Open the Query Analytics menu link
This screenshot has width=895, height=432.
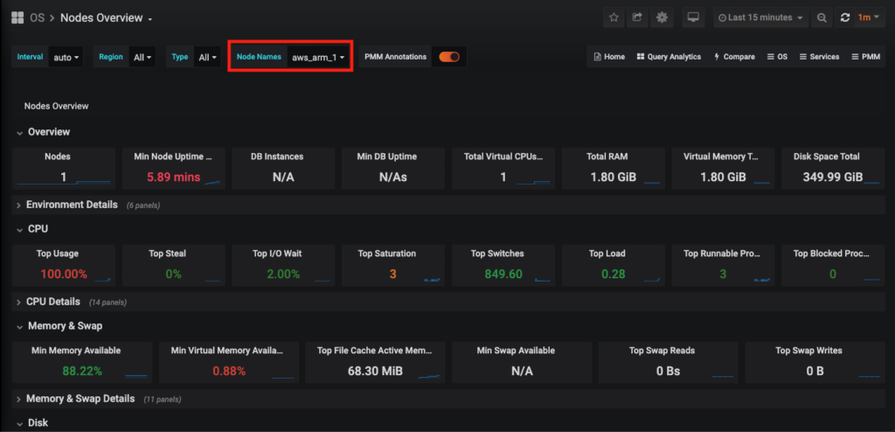(669, 57)
